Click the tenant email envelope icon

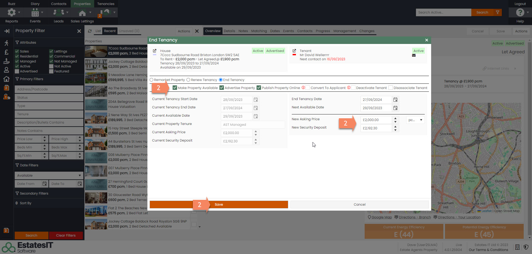[x=414, y=55]
